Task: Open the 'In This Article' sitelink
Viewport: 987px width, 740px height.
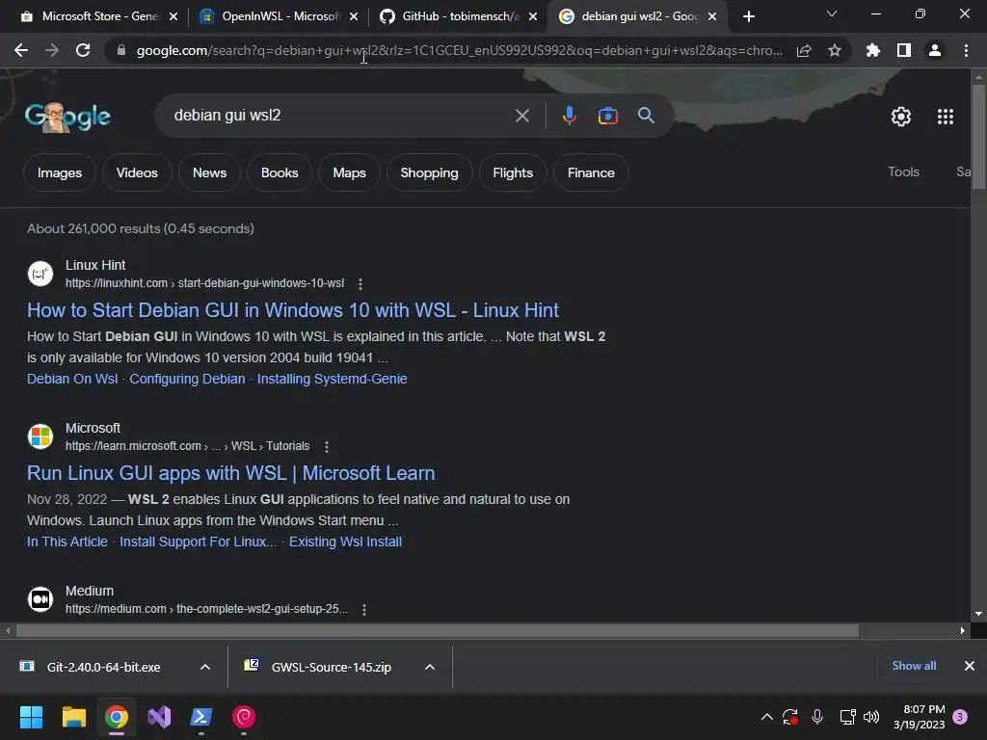Action: pos(67,542)
